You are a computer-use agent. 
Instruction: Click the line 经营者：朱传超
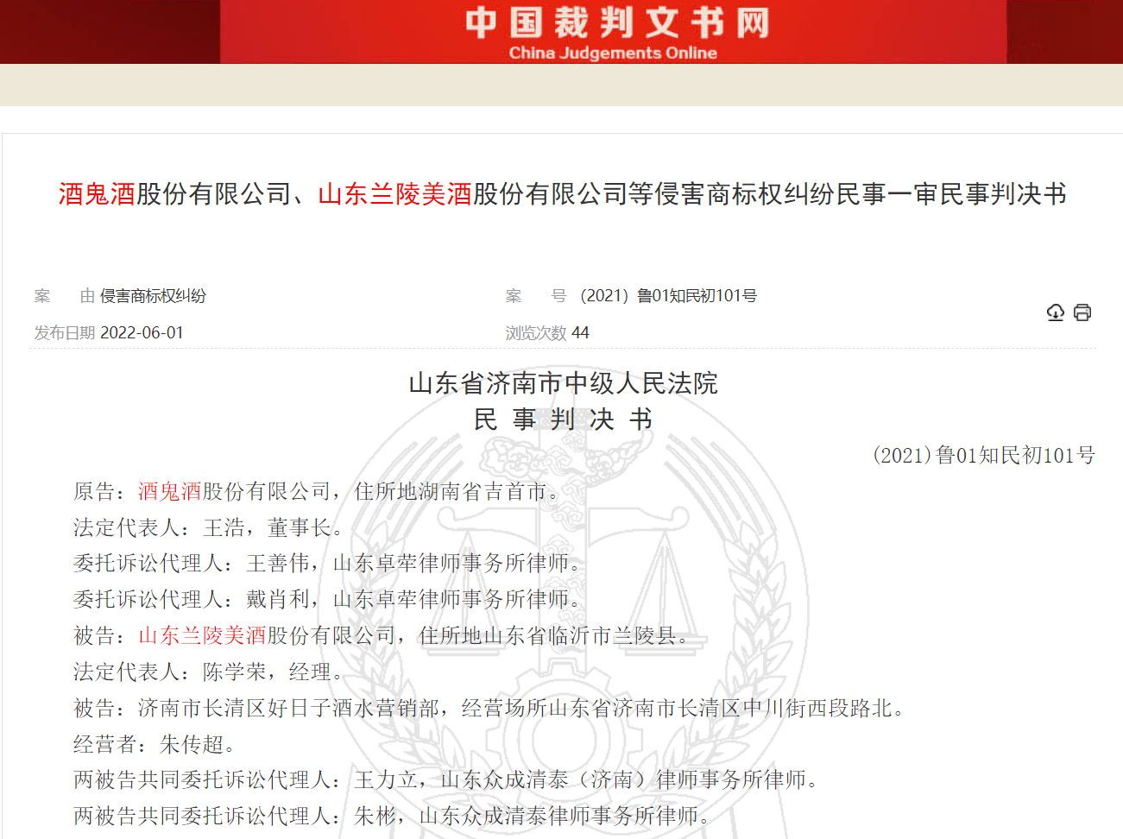click(155, 744)
